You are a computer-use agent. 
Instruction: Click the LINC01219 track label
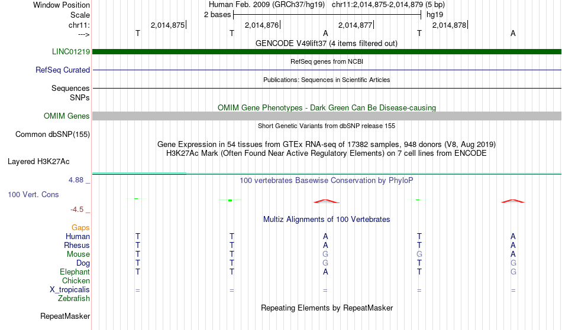(x=70, y=52)
